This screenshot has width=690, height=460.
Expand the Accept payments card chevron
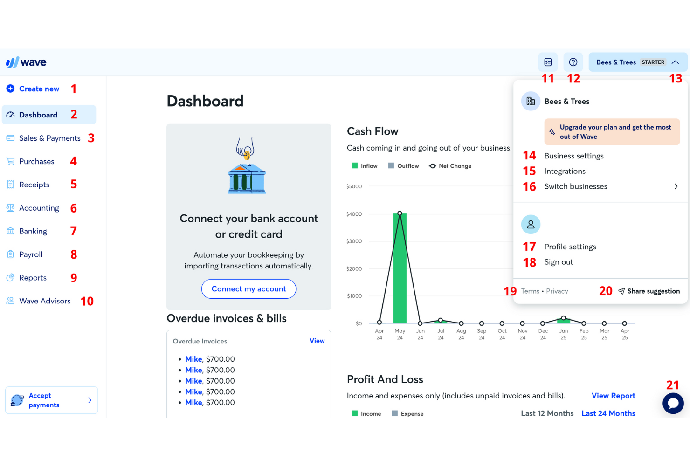tap(90, 400)
